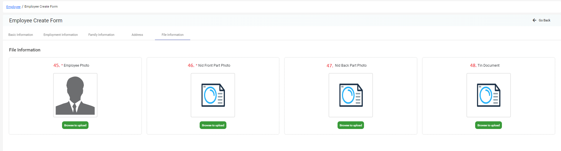Open the Basic Information tab
The height and width of the screenshot is (151, 561).
pyautogui.click(x=21, y=35)
